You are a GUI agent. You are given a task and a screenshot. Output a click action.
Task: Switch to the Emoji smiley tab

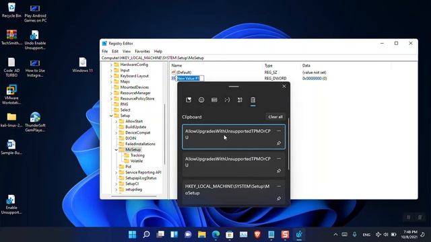201,100
